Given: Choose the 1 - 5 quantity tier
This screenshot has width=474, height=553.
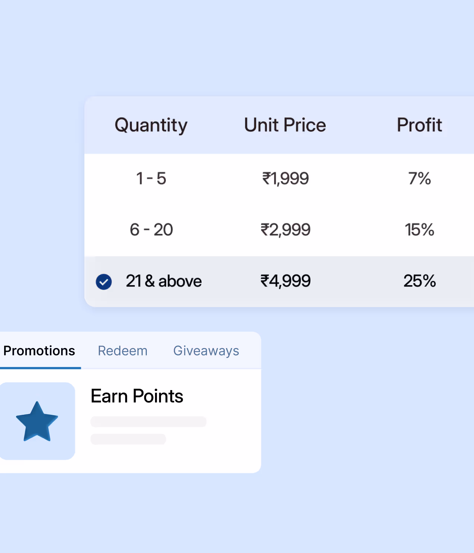Looking at the screenshot, I should (151, 178).
